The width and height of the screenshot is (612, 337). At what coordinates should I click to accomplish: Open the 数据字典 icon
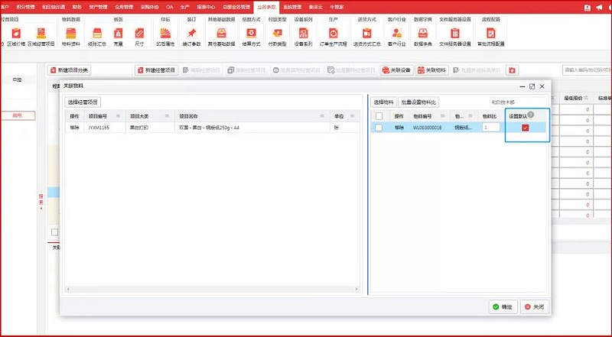coord(422,35)
